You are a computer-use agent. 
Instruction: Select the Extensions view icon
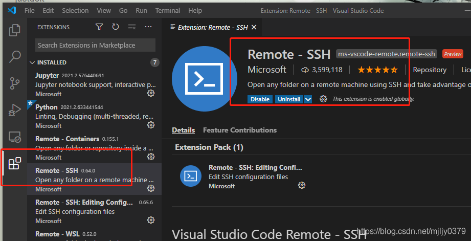(14, 164)
